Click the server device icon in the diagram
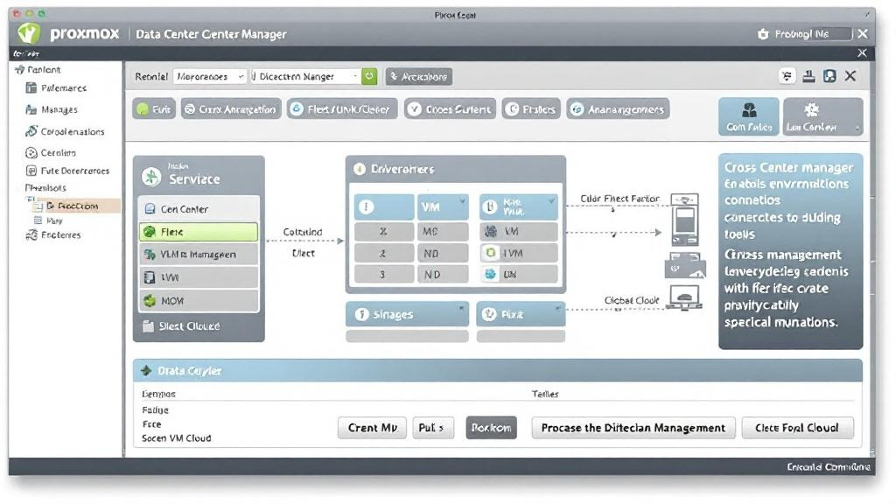Viewport: 896px width, 504px height. (x=682, y=220)
